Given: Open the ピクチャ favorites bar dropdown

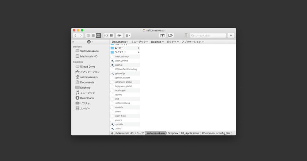Looking at the screenshot, I should [173, 42].
